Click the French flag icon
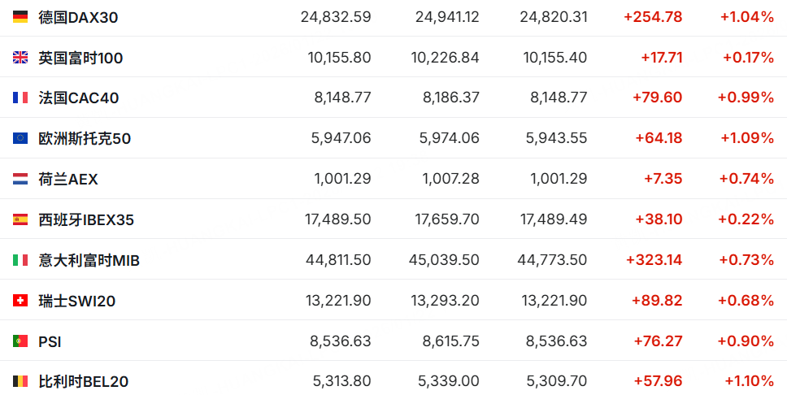 point(20,98)
